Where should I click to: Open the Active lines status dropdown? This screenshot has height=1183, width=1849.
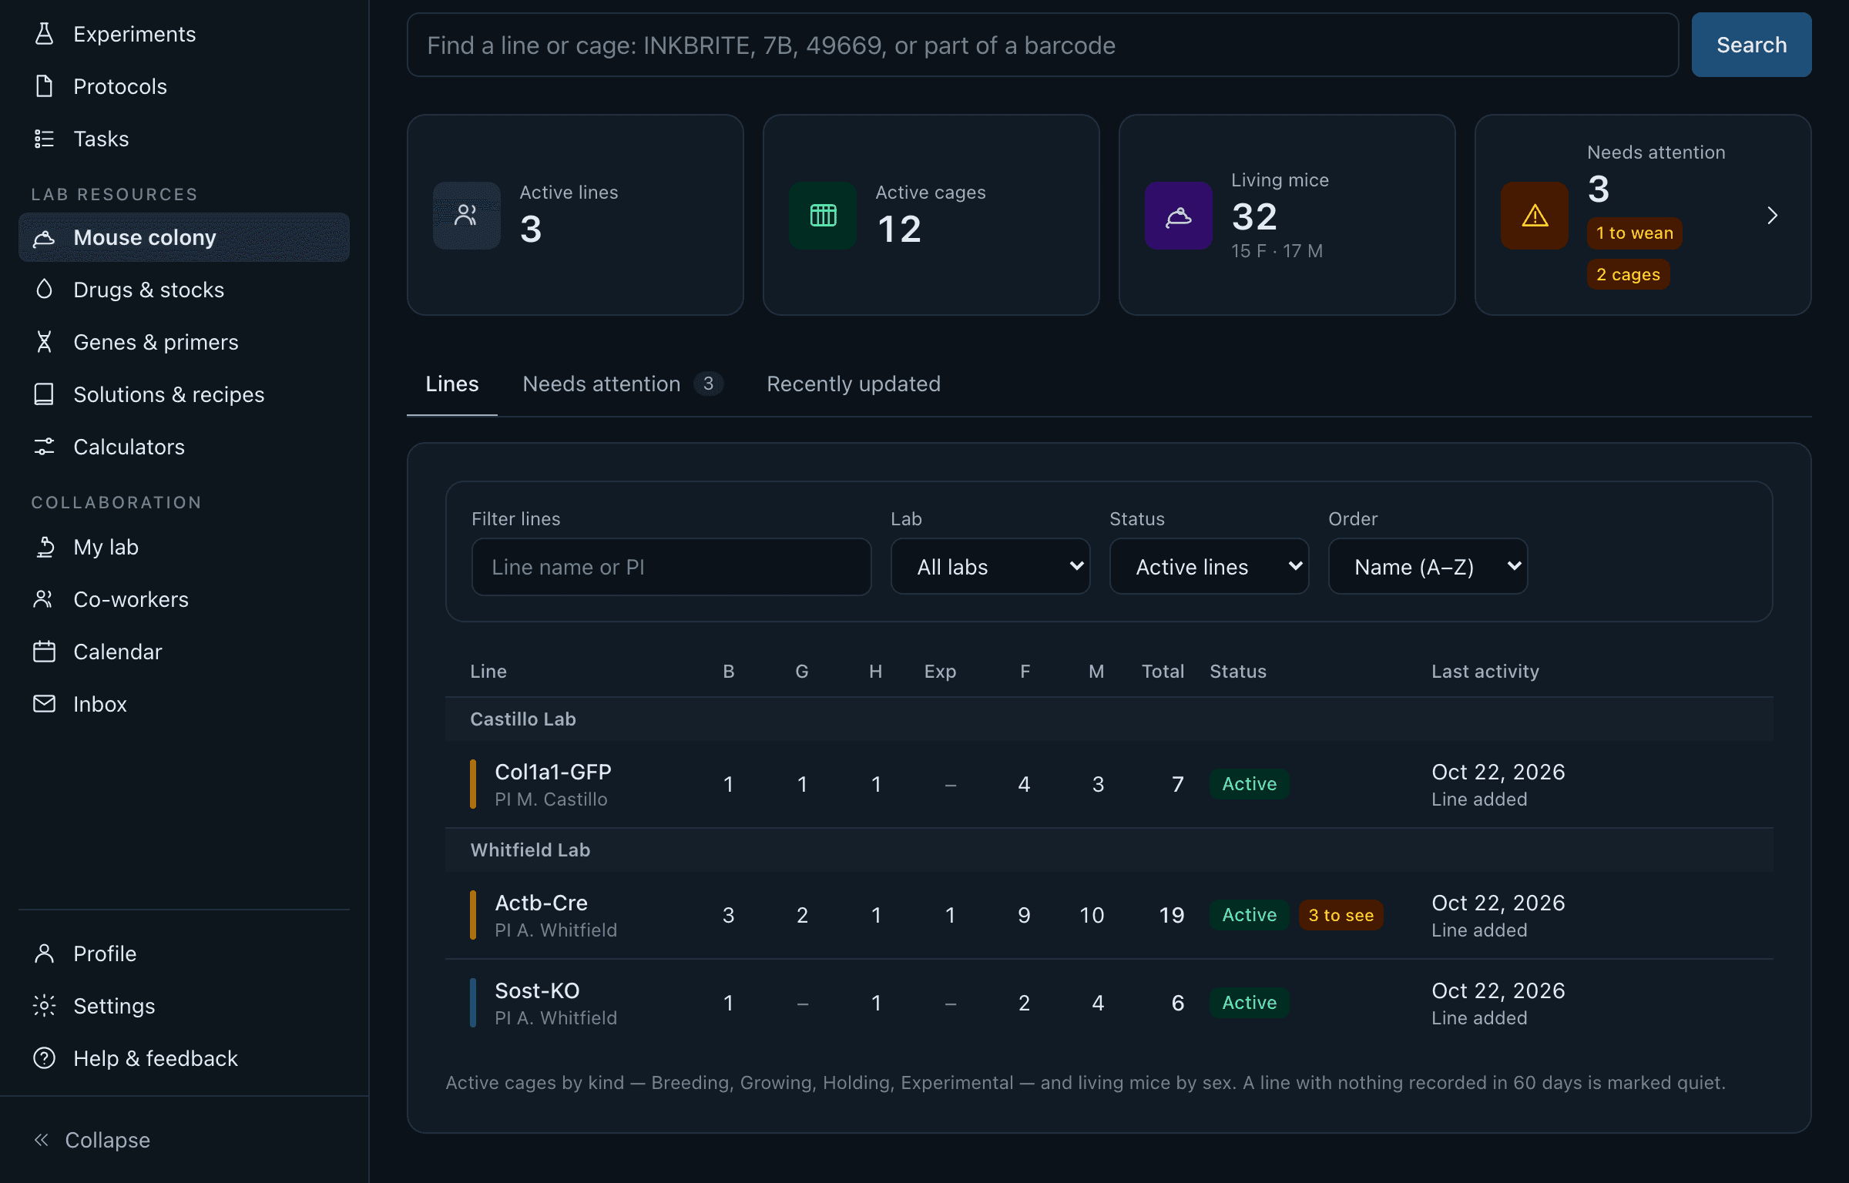[x=1210, y=567]
